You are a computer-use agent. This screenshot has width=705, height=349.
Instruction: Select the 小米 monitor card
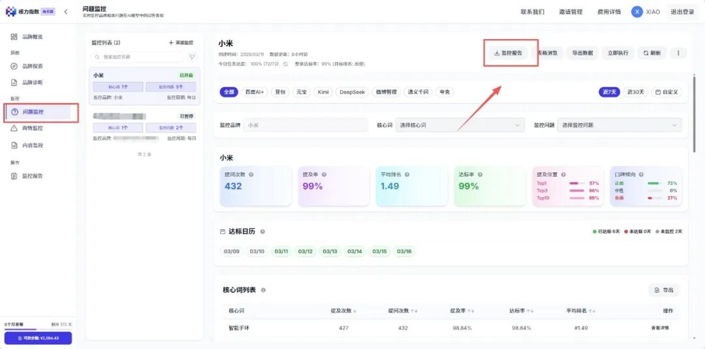[144, 86]
